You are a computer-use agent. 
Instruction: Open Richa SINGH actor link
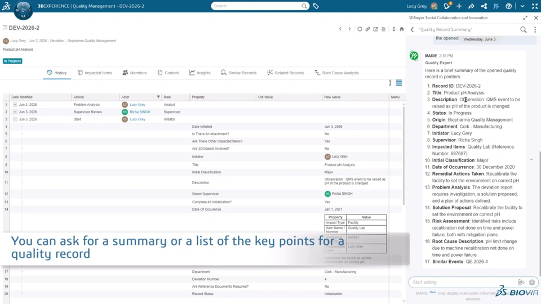click(140, 111)
